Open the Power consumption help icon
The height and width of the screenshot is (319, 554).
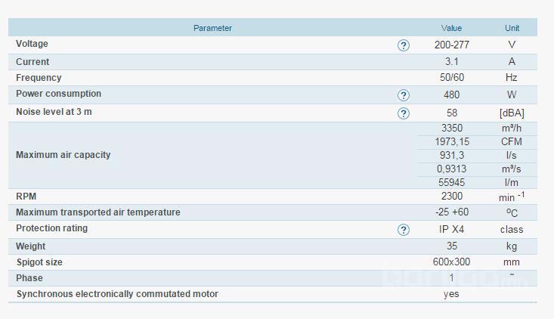(404, 95)
